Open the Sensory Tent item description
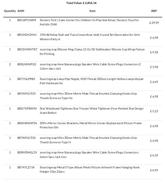 [x=89, y=22]
